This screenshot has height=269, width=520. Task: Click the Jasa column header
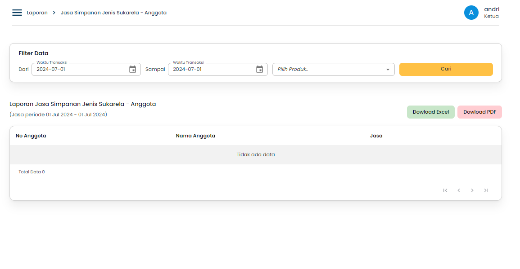coord(376,135)
